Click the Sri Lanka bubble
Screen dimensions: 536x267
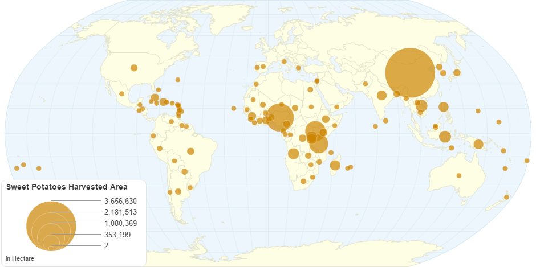coord(386,121)
